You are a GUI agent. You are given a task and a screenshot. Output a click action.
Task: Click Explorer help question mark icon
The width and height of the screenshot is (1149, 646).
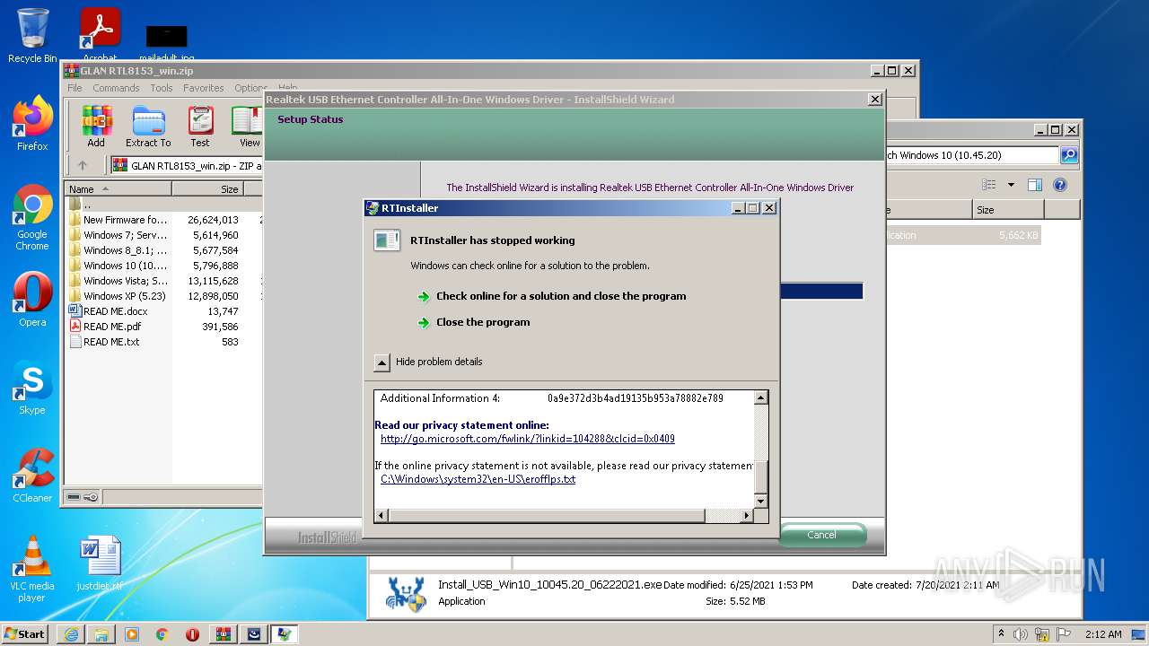click(1060, 185)
